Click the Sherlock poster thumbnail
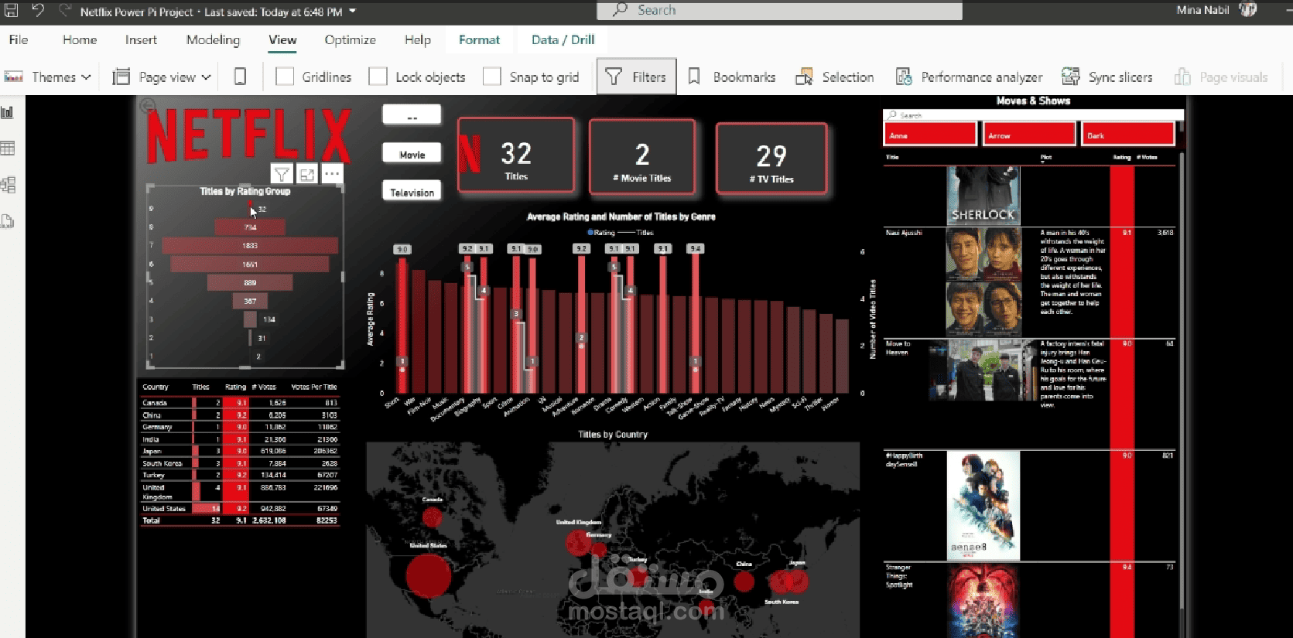 point(983,196)
